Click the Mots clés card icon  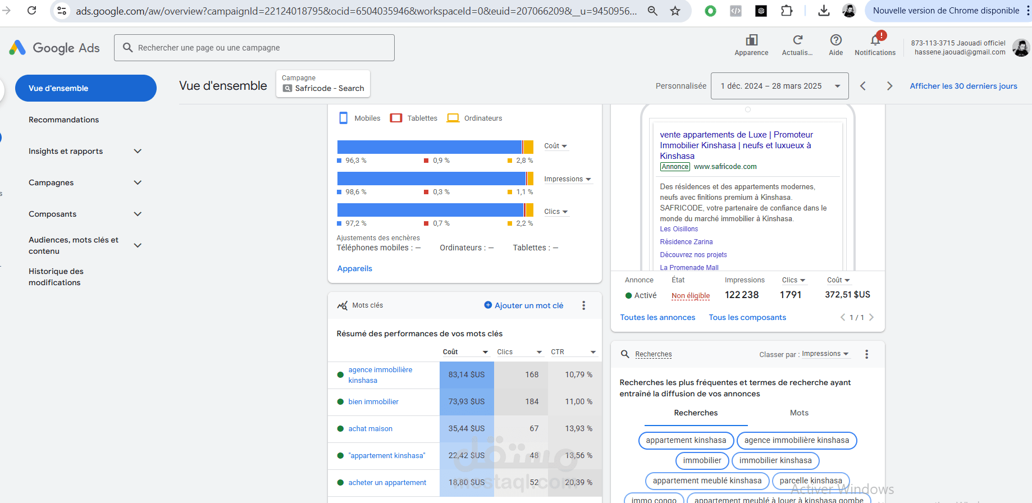[343, 305]
